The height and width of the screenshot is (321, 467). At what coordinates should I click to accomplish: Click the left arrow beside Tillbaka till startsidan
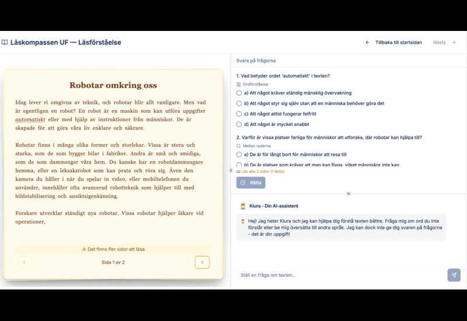367,43
